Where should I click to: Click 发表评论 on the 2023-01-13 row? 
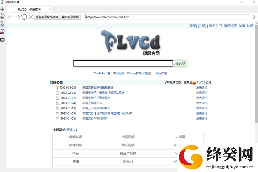pos(202,108)
